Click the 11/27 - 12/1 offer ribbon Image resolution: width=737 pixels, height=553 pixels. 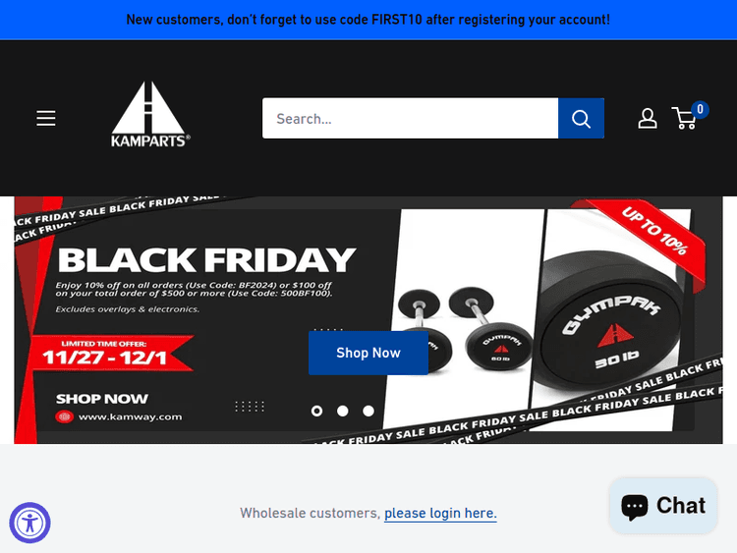click(x=112, y=354)
